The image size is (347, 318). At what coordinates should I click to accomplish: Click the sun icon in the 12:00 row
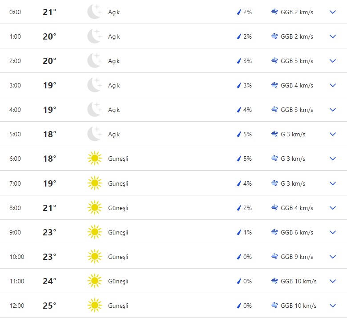[94, 306]
